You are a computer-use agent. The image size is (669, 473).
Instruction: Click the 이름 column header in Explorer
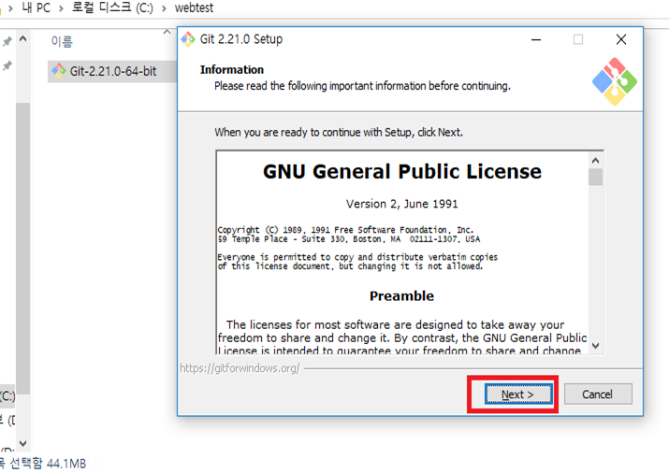[62, 41]
